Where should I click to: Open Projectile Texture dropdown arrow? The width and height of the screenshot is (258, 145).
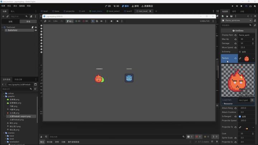point(253,127)
